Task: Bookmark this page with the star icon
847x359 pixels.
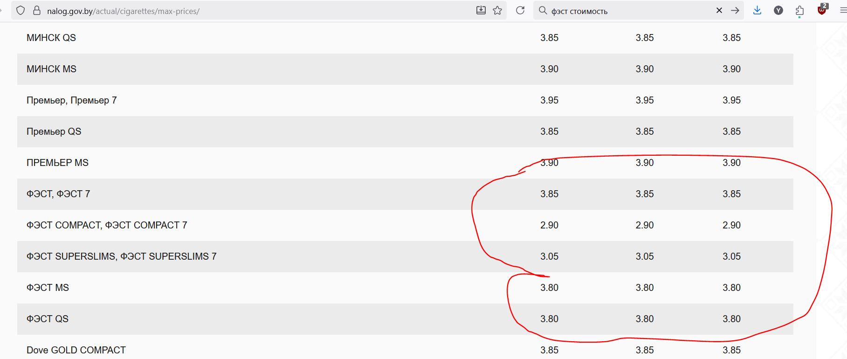Action: (497, 10)
